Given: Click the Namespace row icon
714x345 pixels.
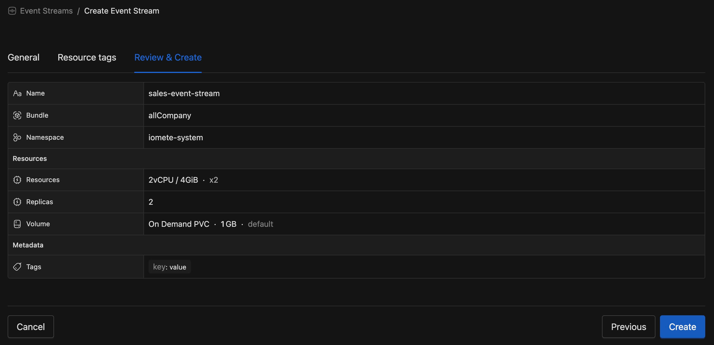Looking at the screenshot, I should click(17, 137).
